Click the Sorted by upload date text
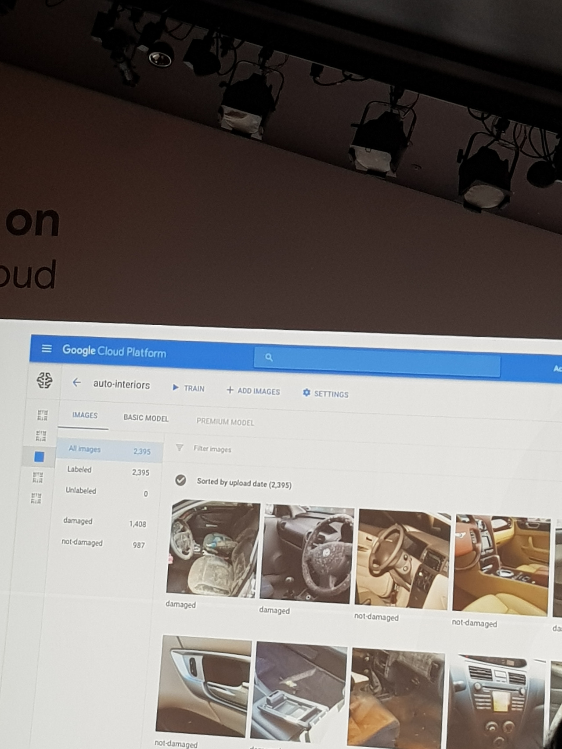 click(x=244, y=483)
